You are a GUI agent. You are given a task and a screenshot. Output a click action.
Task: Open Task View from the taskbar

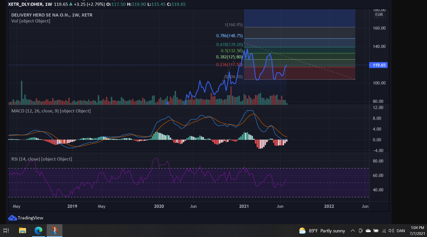point(6,231)
